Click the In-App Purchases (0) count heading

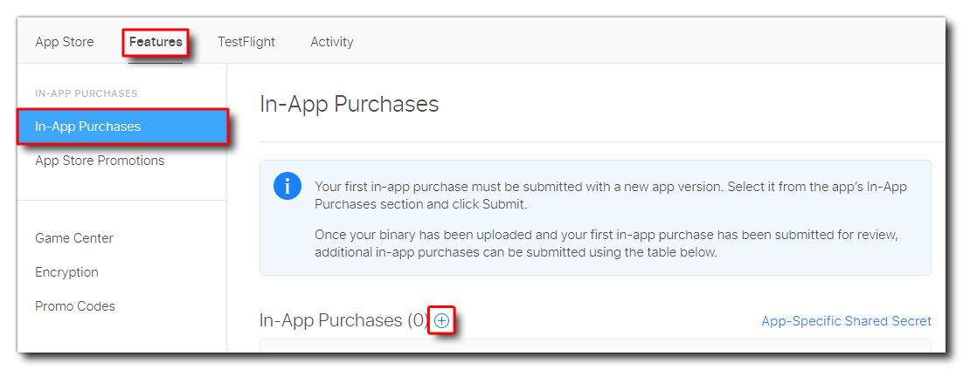pos(343,321)
